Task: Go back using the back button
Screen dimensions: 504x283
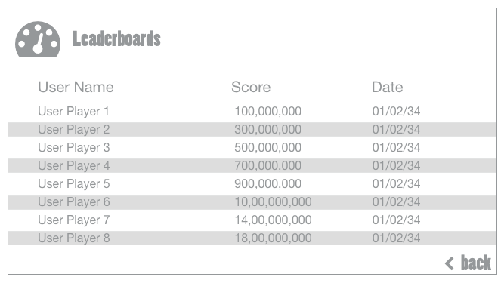Action: [468, 263]
